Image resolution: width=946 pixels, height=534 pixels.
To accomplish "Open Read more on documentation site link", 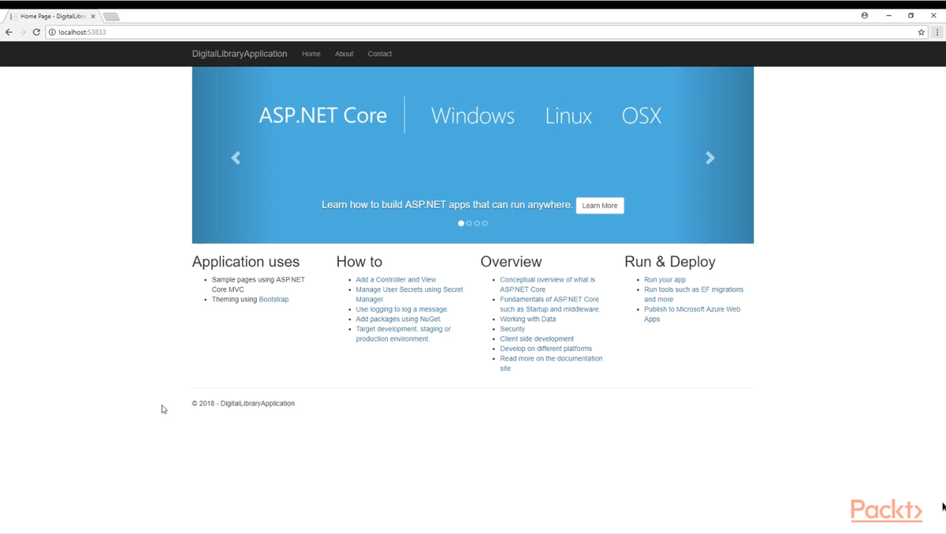I will pyautogui.click(x=551, y=363).
